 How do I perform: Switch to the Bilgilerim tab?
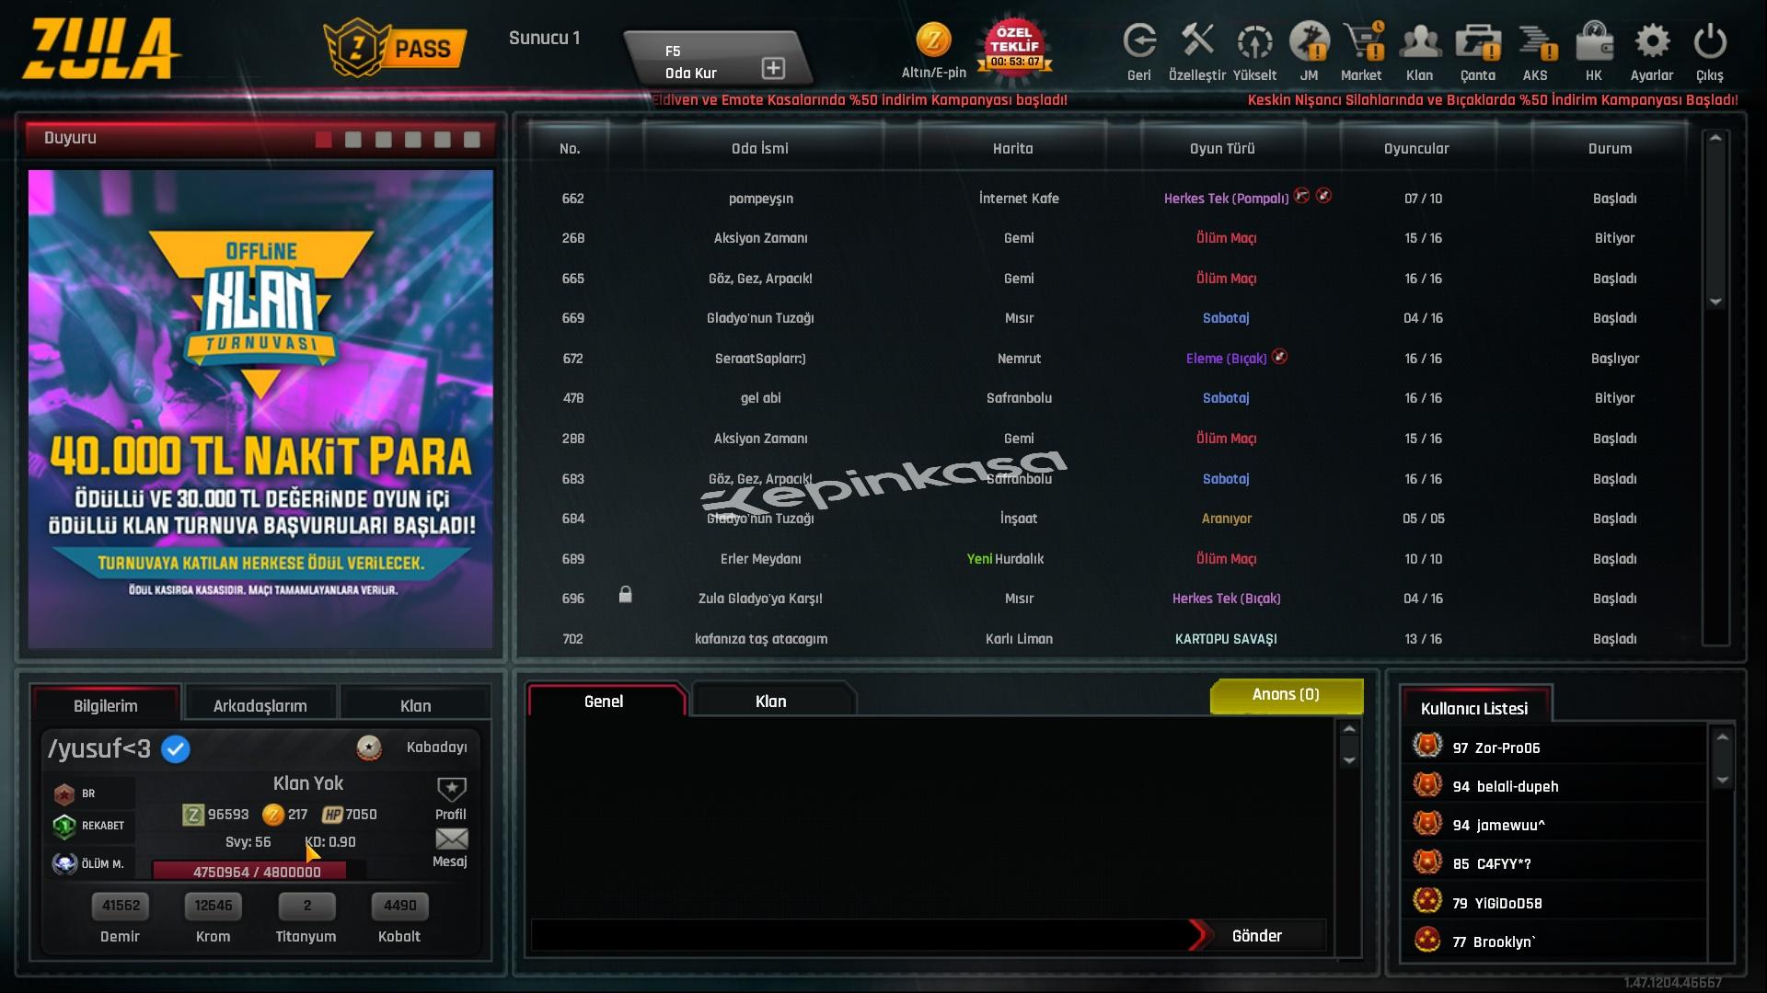[x=106, y=705]
